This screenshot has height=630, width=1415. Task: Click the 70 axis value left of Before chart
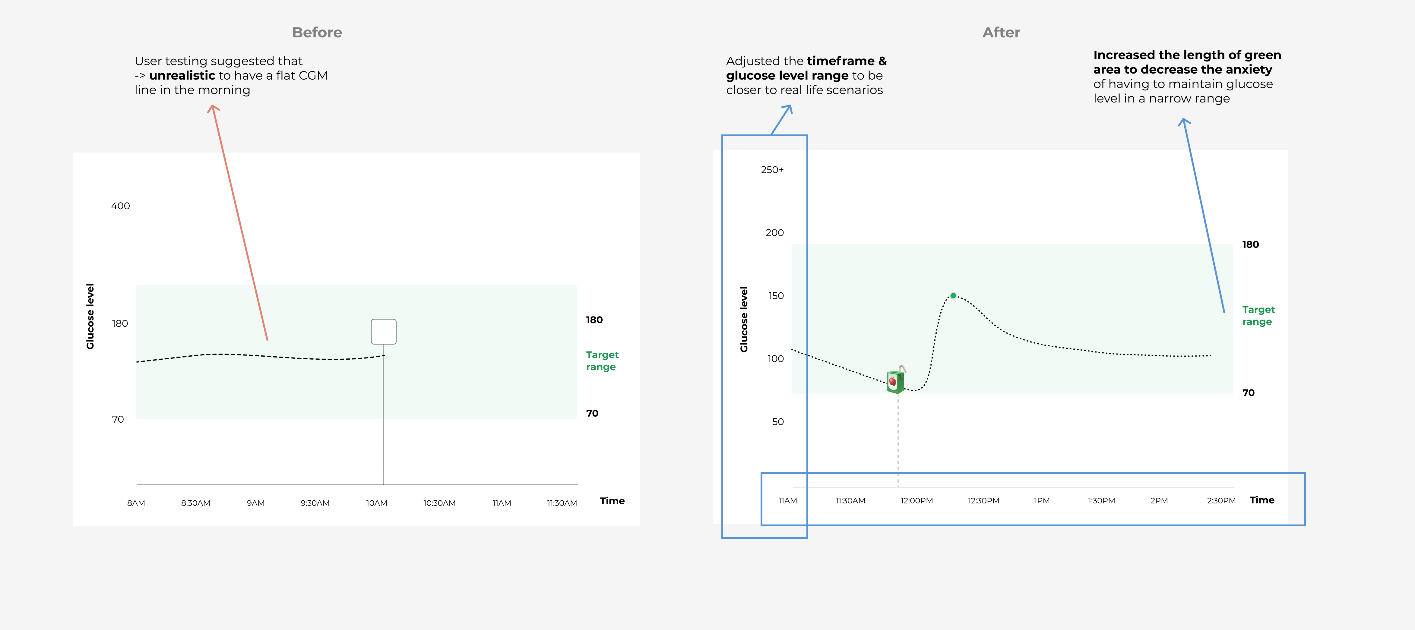point(118,420)
